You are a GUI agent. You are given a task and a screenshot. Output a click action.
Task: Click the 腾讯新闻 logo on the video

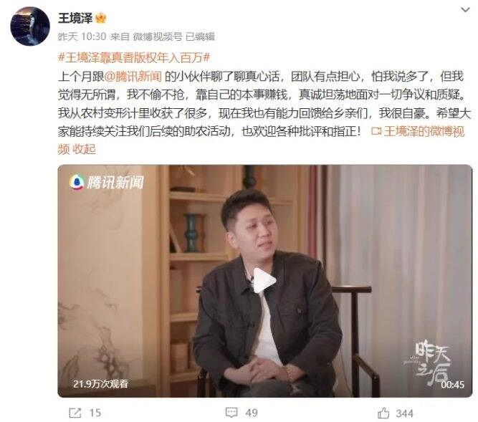106,182
